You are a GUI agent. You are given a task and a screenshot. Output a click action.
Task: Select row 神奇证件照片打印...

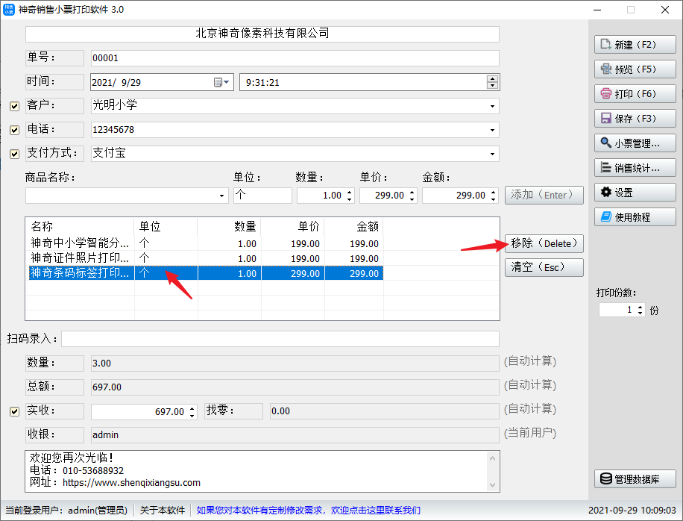coord(206,258)
